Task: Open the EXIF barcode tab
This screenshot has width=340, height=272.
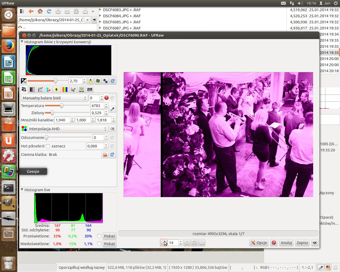Action: point(90,90)
